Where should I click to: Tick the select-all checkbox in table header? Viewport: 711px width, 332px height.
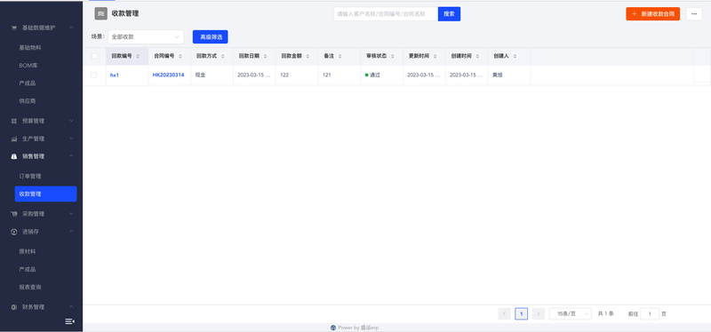click(x=94, y=56)
